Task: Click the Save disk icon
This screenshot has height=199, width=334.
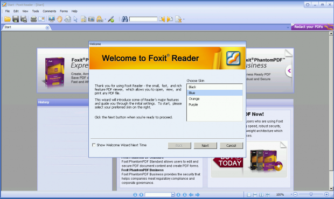Action: click(16, 19)
